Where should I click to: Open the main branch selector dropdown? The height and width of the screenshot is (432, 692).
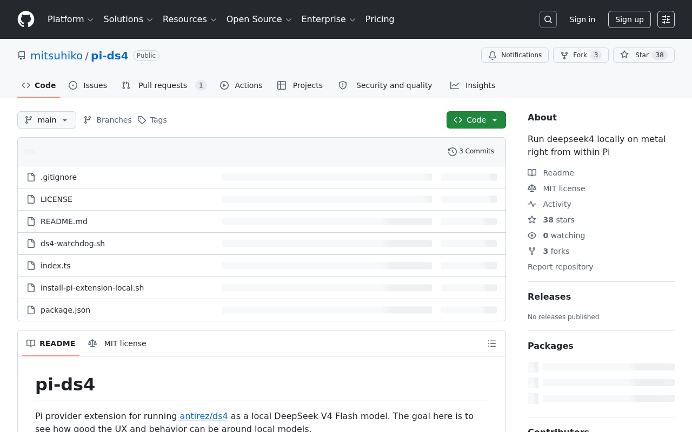[x=46, y=120]
